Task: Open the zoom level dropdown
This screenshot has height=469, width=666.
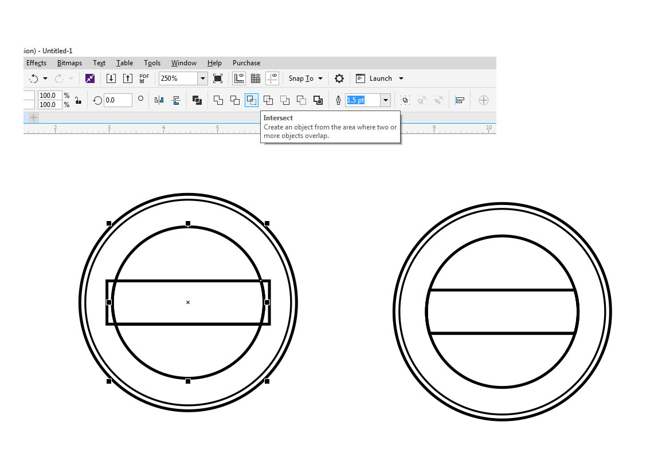Action: (x=202, y=78)
